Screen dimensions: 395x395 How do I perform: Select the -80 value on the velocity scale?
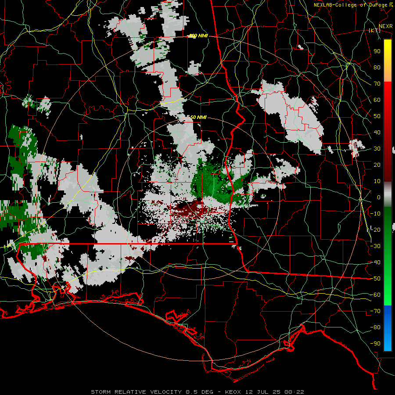click(x=375, y=327)
